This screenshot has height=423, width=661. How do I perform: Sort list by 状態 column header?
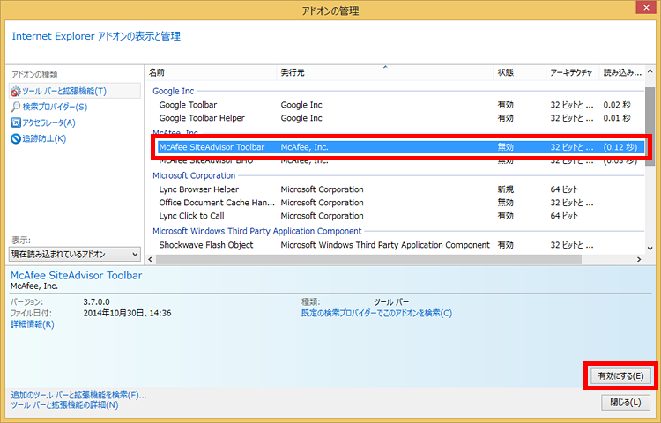point(519,72)
